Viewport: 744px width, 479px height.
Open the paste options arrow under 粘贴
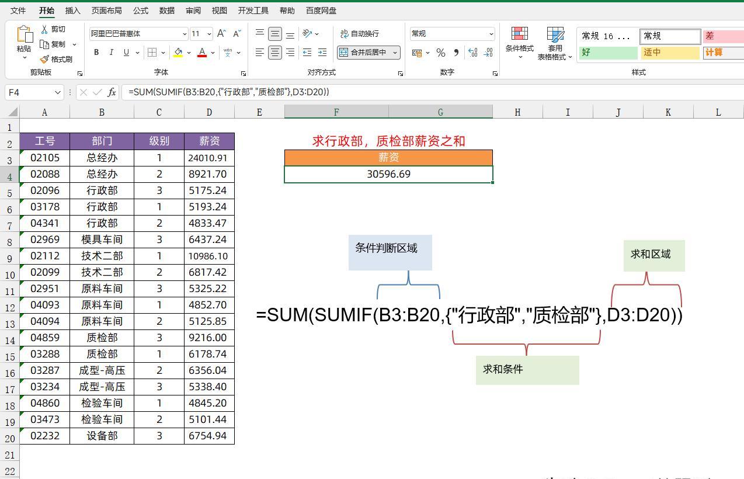click(24, 58)
